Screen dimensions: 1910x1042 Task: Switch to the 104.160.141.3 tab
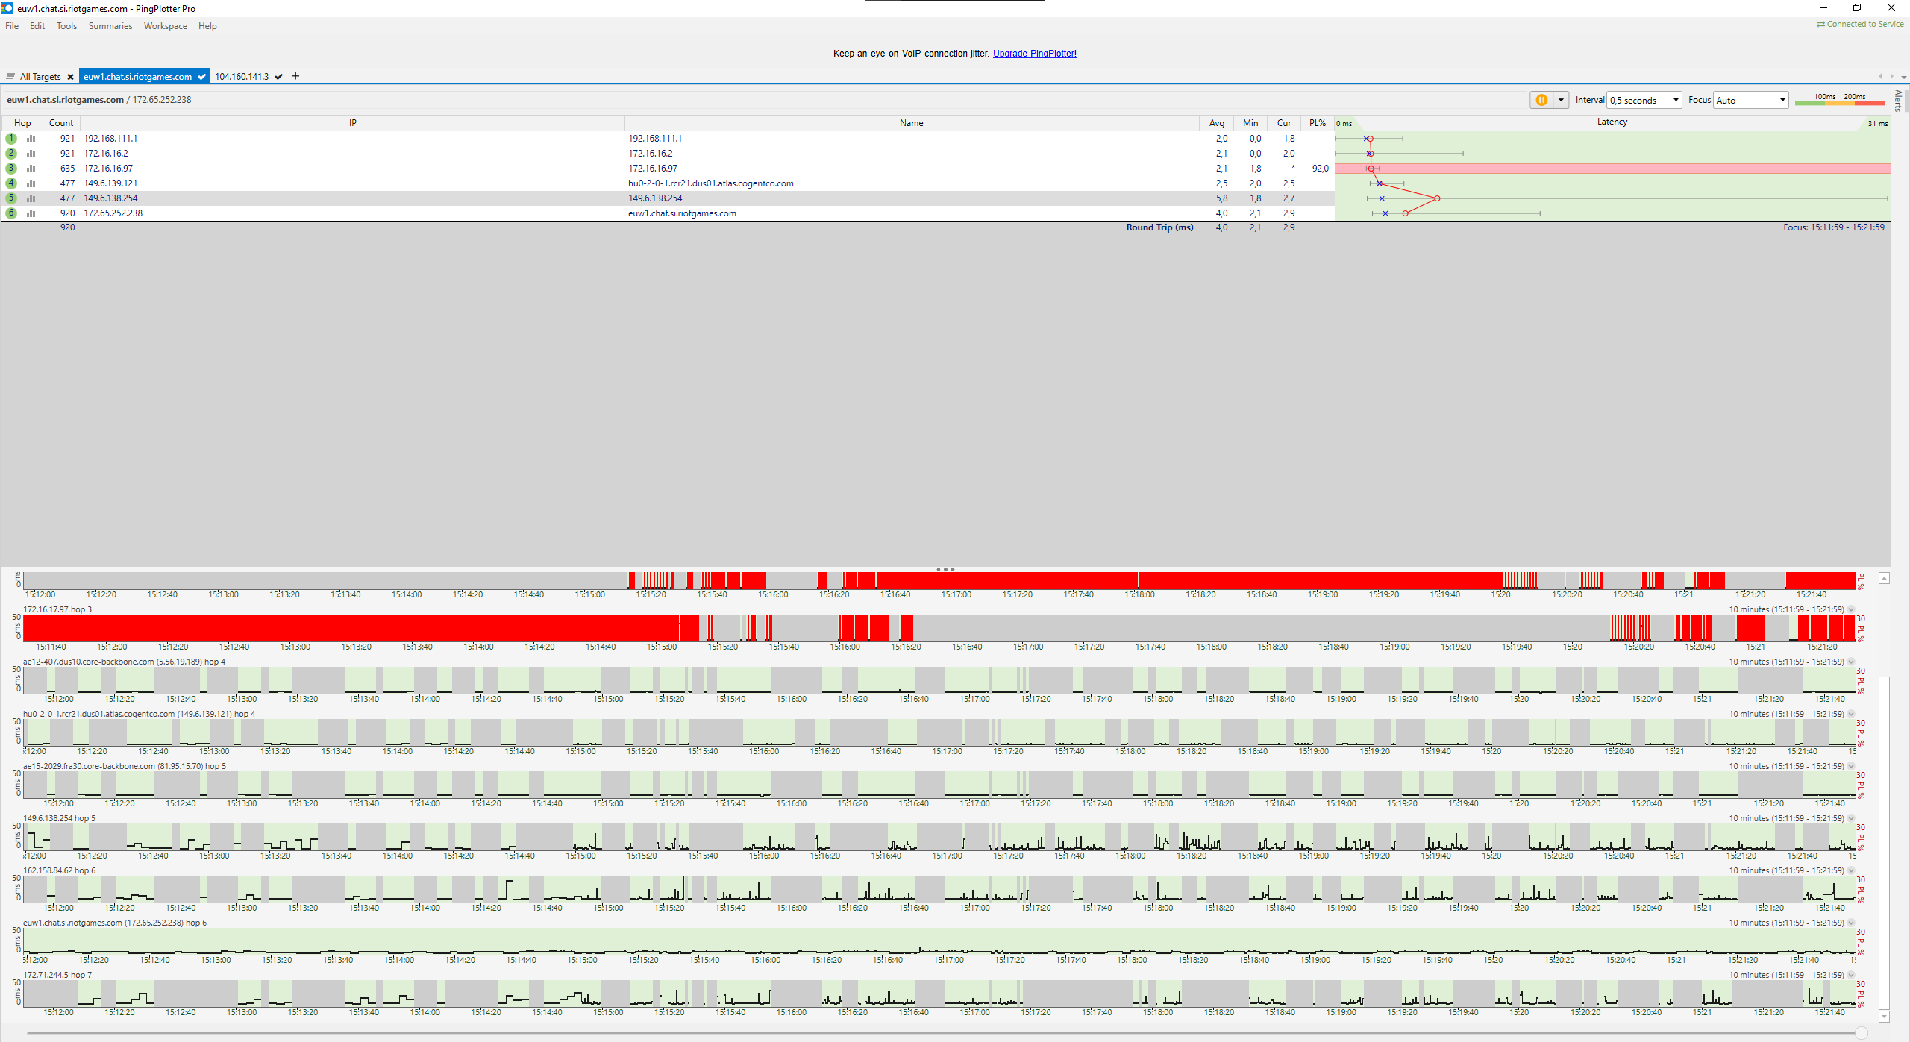click(x=242, y=77)
